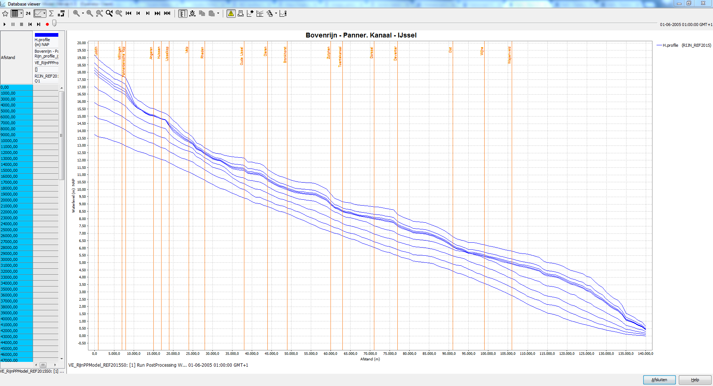Click the show whole period icon
Viewport: 713px width, 386px height.
(167, 13)
